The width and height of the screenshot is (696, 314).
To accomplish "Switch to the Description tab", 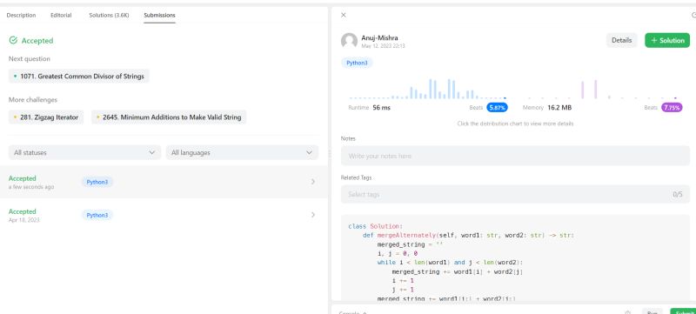I will [x=21, y=15].
